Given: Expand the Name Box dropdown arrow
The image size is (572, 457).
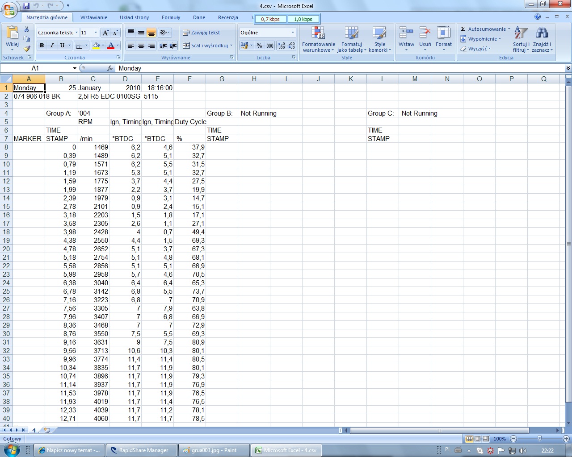Looking at the screenshot, I should pyautogui.click(x=75, y=68).
